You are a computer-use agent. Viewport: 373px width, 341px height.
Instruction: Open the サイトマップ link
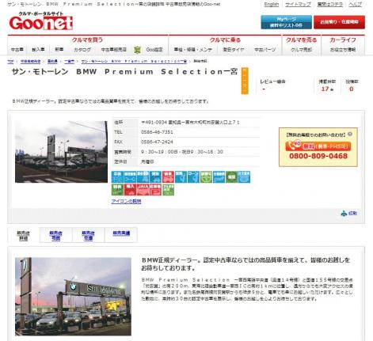click(x=298, y=4)
